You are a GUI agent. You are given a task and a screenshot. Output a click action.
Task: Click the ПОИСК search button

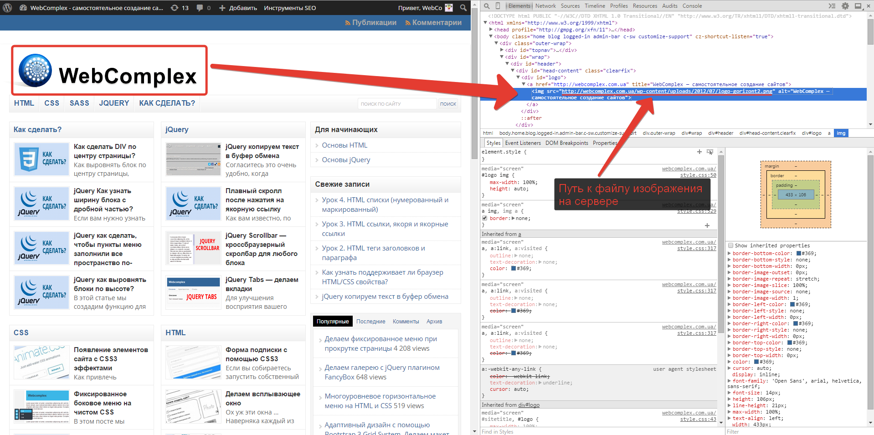448,104
